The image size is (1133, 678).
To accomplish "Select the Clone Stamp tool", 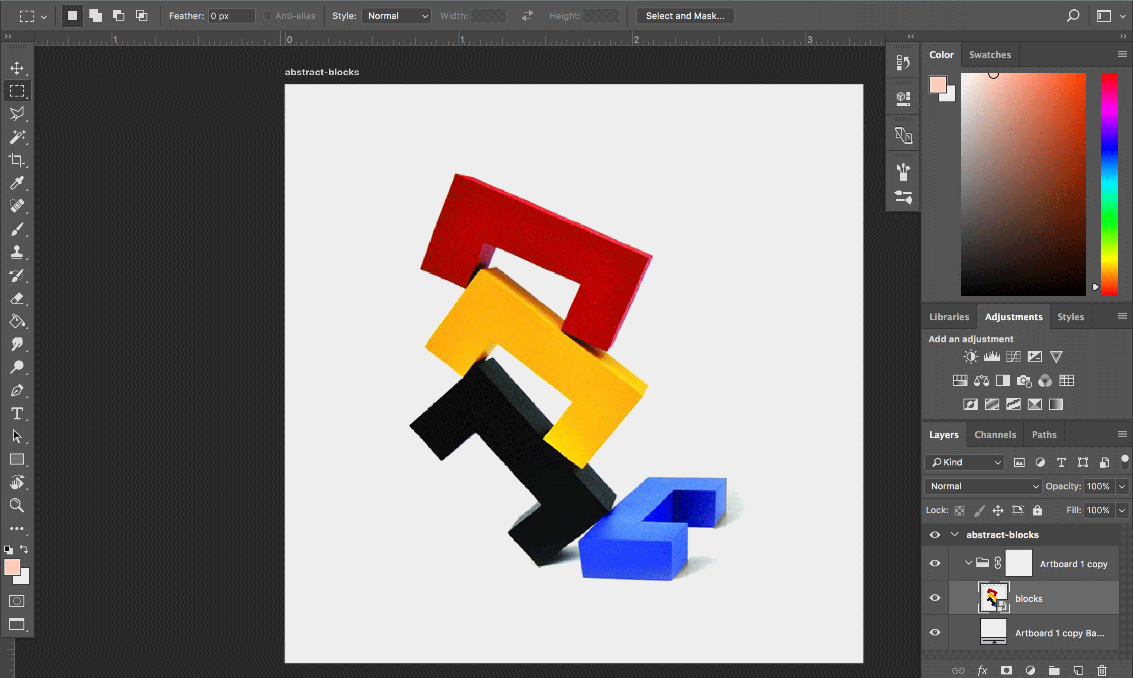I will point(17,252).
